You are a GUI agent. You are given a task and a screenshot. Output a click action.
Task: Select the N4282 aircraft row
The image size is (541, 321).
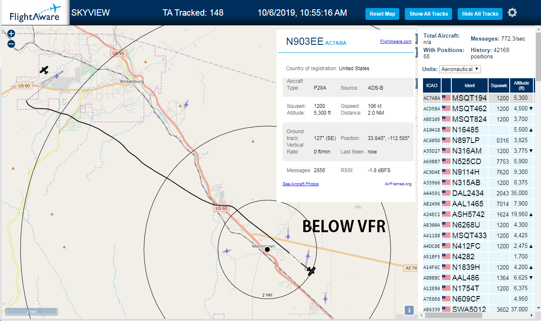(478, 257)
